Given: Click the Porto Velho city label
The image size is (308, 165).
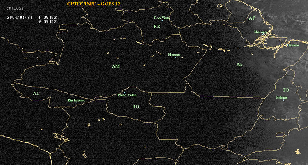Looking at the screenshot, I should tap(127, 95).
